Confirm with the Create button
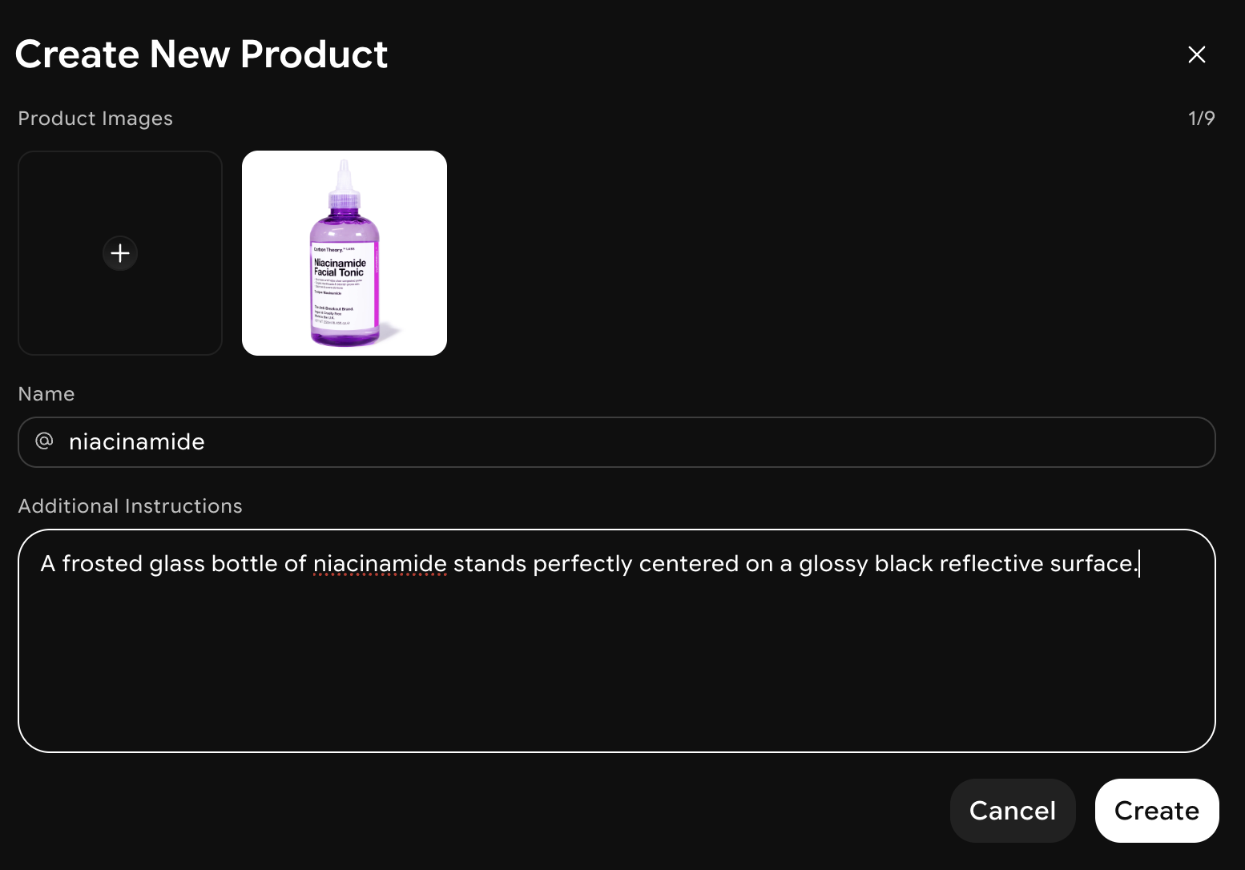The height and width of the screenshot is (870, 1245). pos(1157,811)
